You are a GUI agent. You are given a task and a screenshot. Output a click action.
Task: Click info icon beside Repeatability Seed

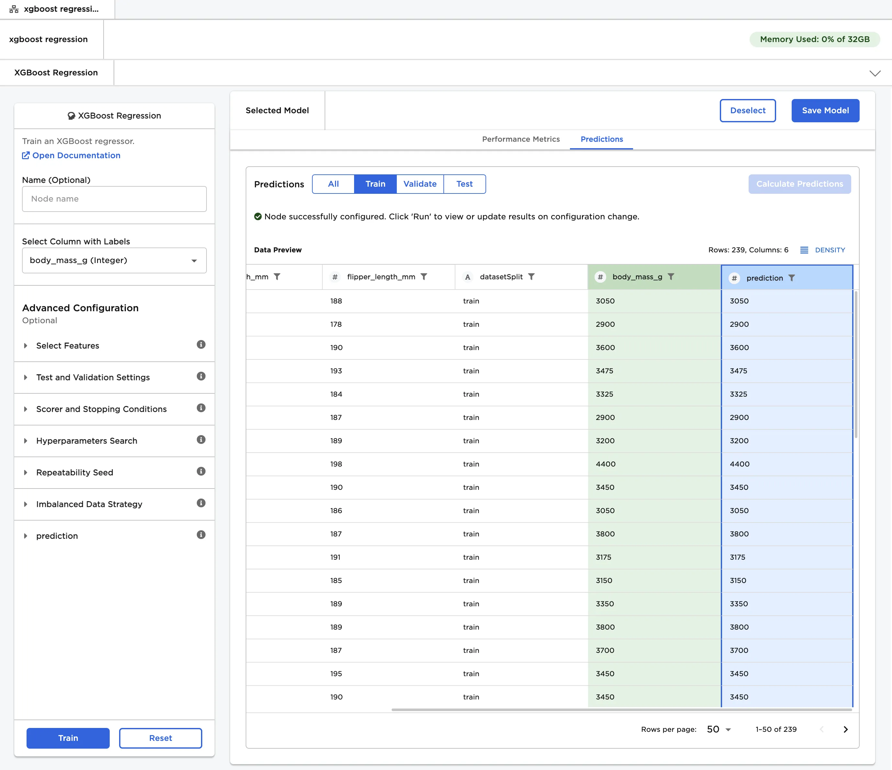(201, 471)
